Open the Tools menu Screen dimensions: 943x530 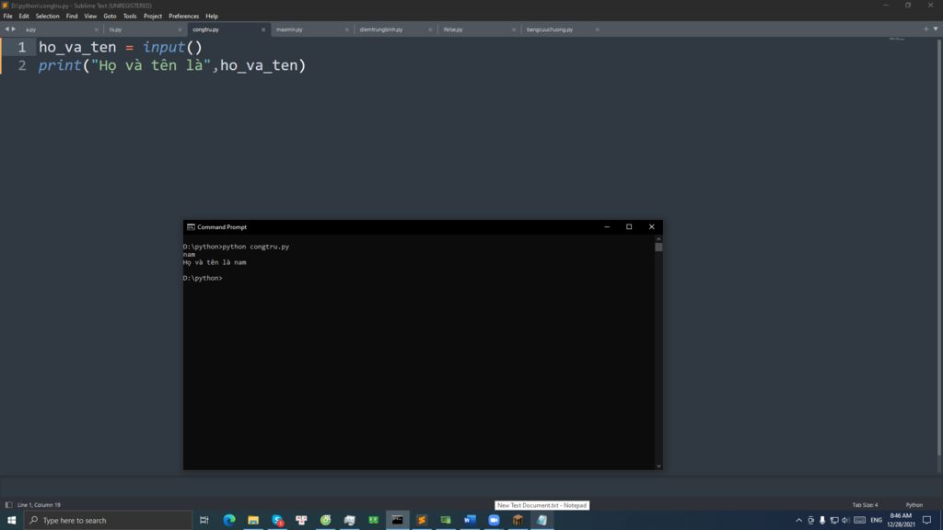[130, 17]
